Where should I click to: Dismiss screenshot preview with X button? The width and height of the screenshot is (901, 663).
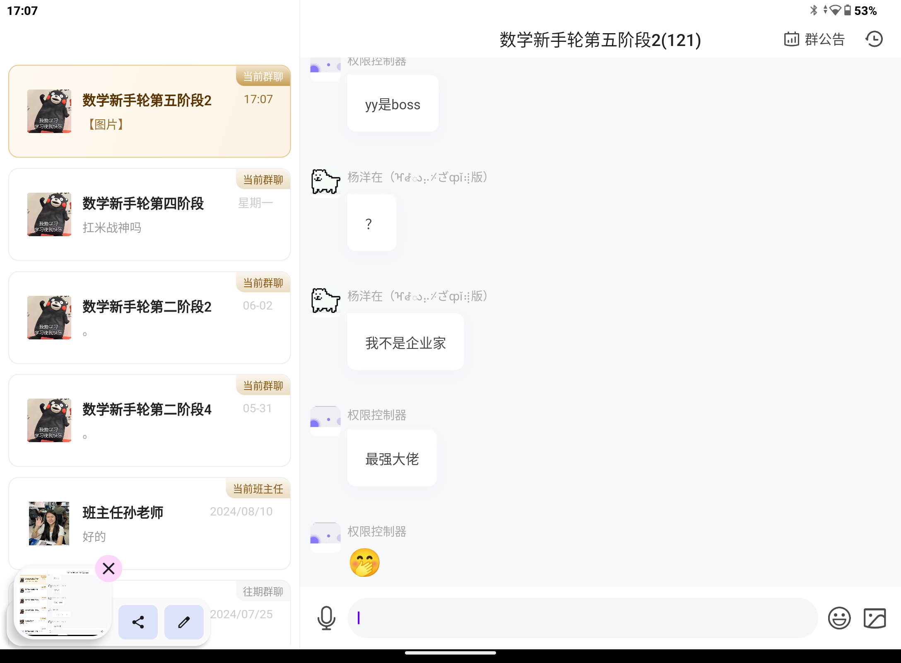(x=108, y=568)
